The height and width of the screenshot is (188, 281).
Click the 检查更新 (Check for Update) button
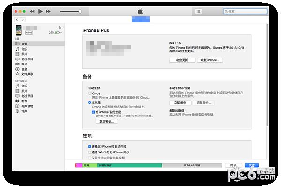(181, 60)
